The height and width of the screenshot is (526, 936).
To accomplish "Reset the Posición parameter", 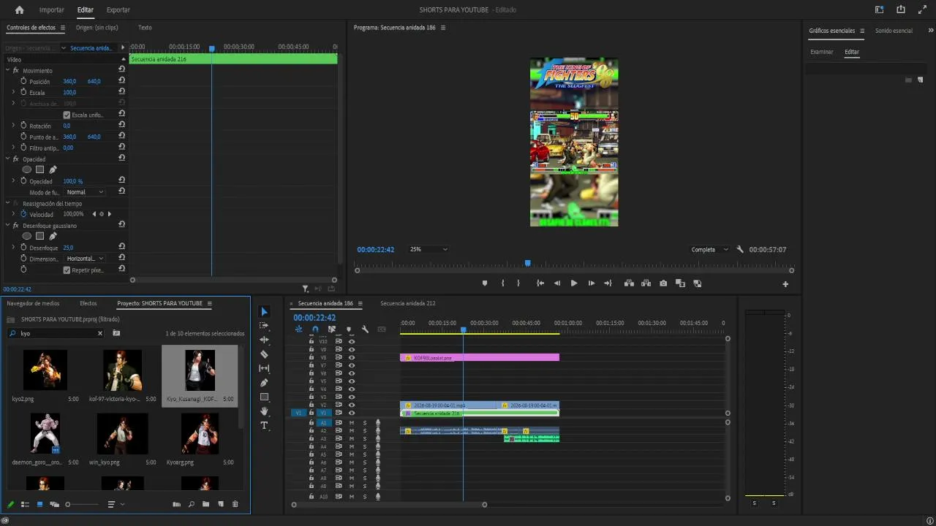I will [121, 81].
